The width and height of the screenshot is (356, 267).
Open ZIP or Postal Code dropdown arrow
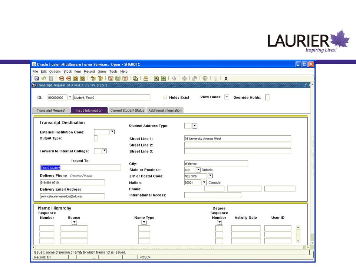tap(210, 176)
